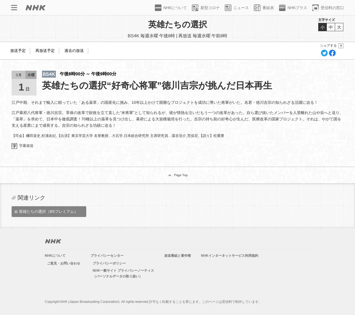Viewport: 355px width, 315px height.
Task: Set font size to 大
Action: (x=339, y=27)
